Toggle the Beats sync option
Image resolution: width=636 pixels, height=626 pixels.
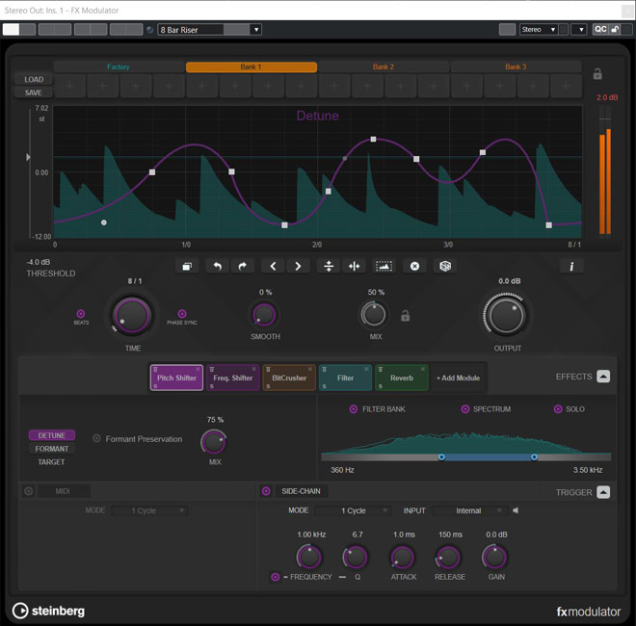81,314
